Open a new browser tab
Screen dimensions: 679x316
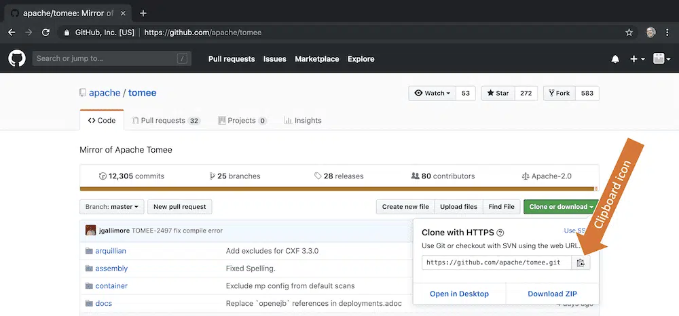coord(143,13)
